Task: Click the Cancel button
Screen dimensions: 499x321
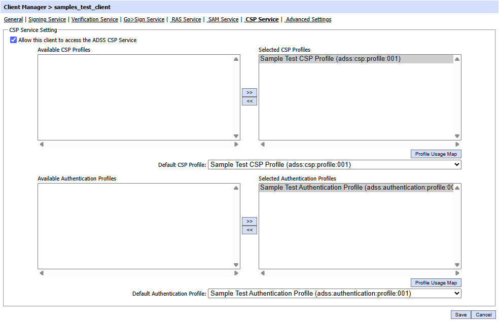Action: (x=484, y=314)
